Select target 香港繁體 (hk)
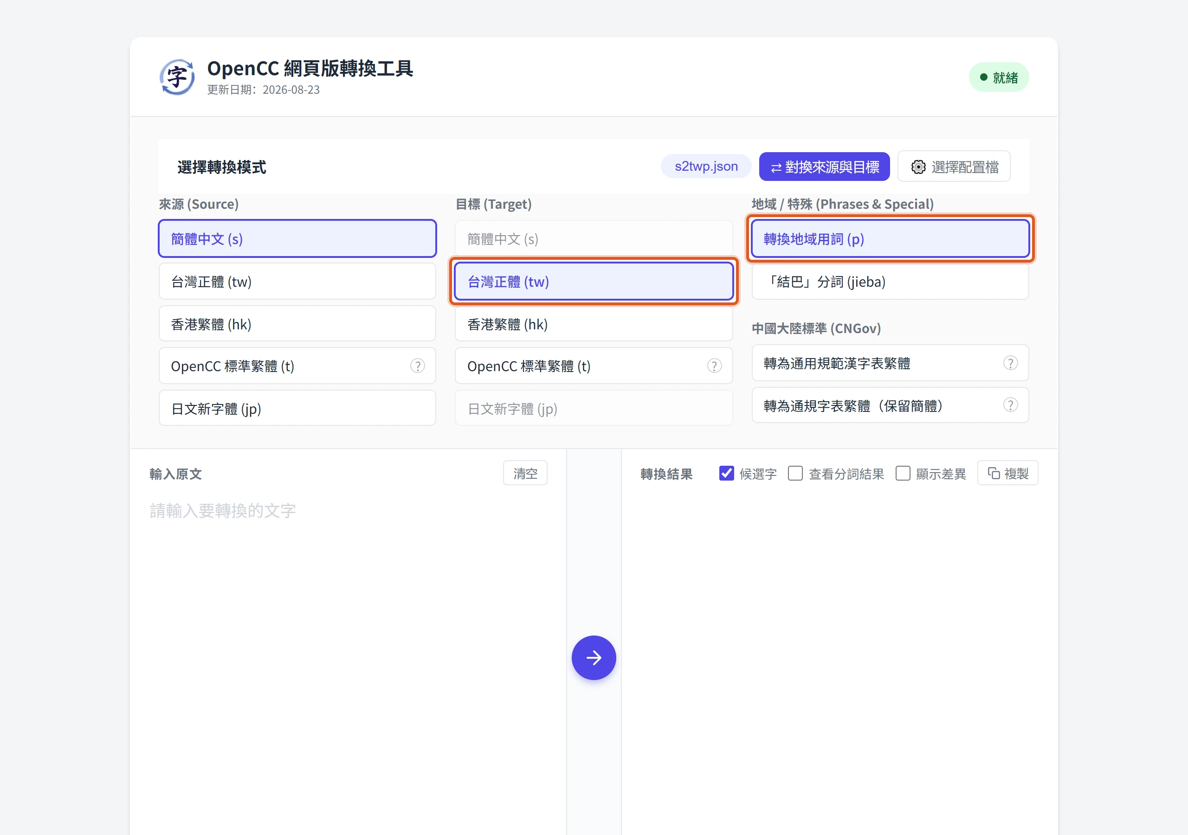1188x835 pixels. point(594,324)
